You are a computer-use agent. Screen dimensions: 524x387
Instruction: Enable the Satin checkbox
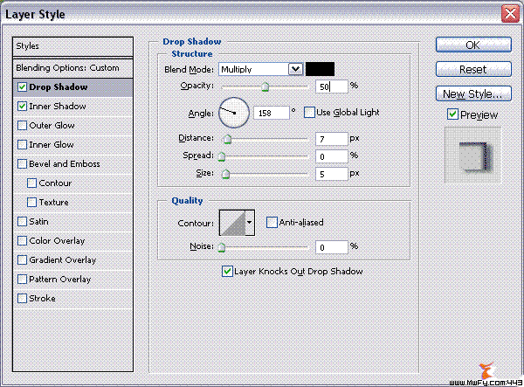click(x=22, y=222)
